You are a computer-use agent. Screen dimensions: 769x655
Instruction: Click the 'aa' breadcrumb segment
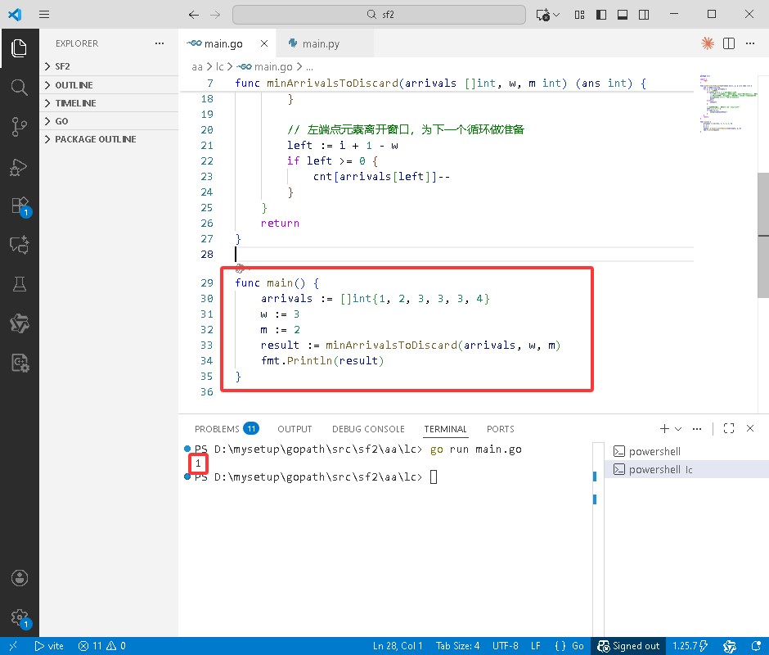(x=196, y=67)
